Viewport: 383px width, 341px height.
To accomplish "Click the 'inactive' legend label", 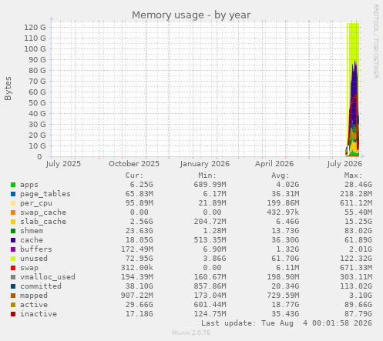I will click(39, 314).
